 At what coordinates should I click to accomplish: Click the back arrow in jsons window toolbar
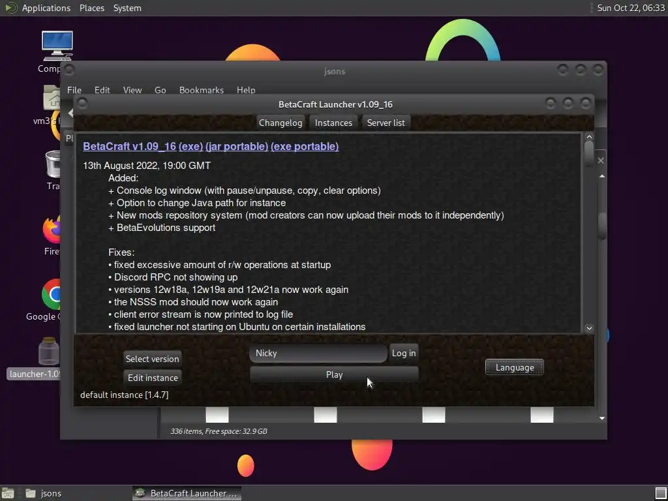[70, 113]
